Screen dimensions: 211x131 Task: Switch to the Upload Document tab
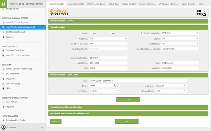tap(188, 4)
